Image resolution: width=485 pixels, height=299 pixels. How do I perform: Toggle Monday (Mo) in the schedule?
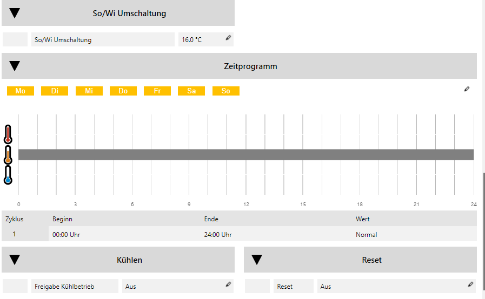[21, 91]
